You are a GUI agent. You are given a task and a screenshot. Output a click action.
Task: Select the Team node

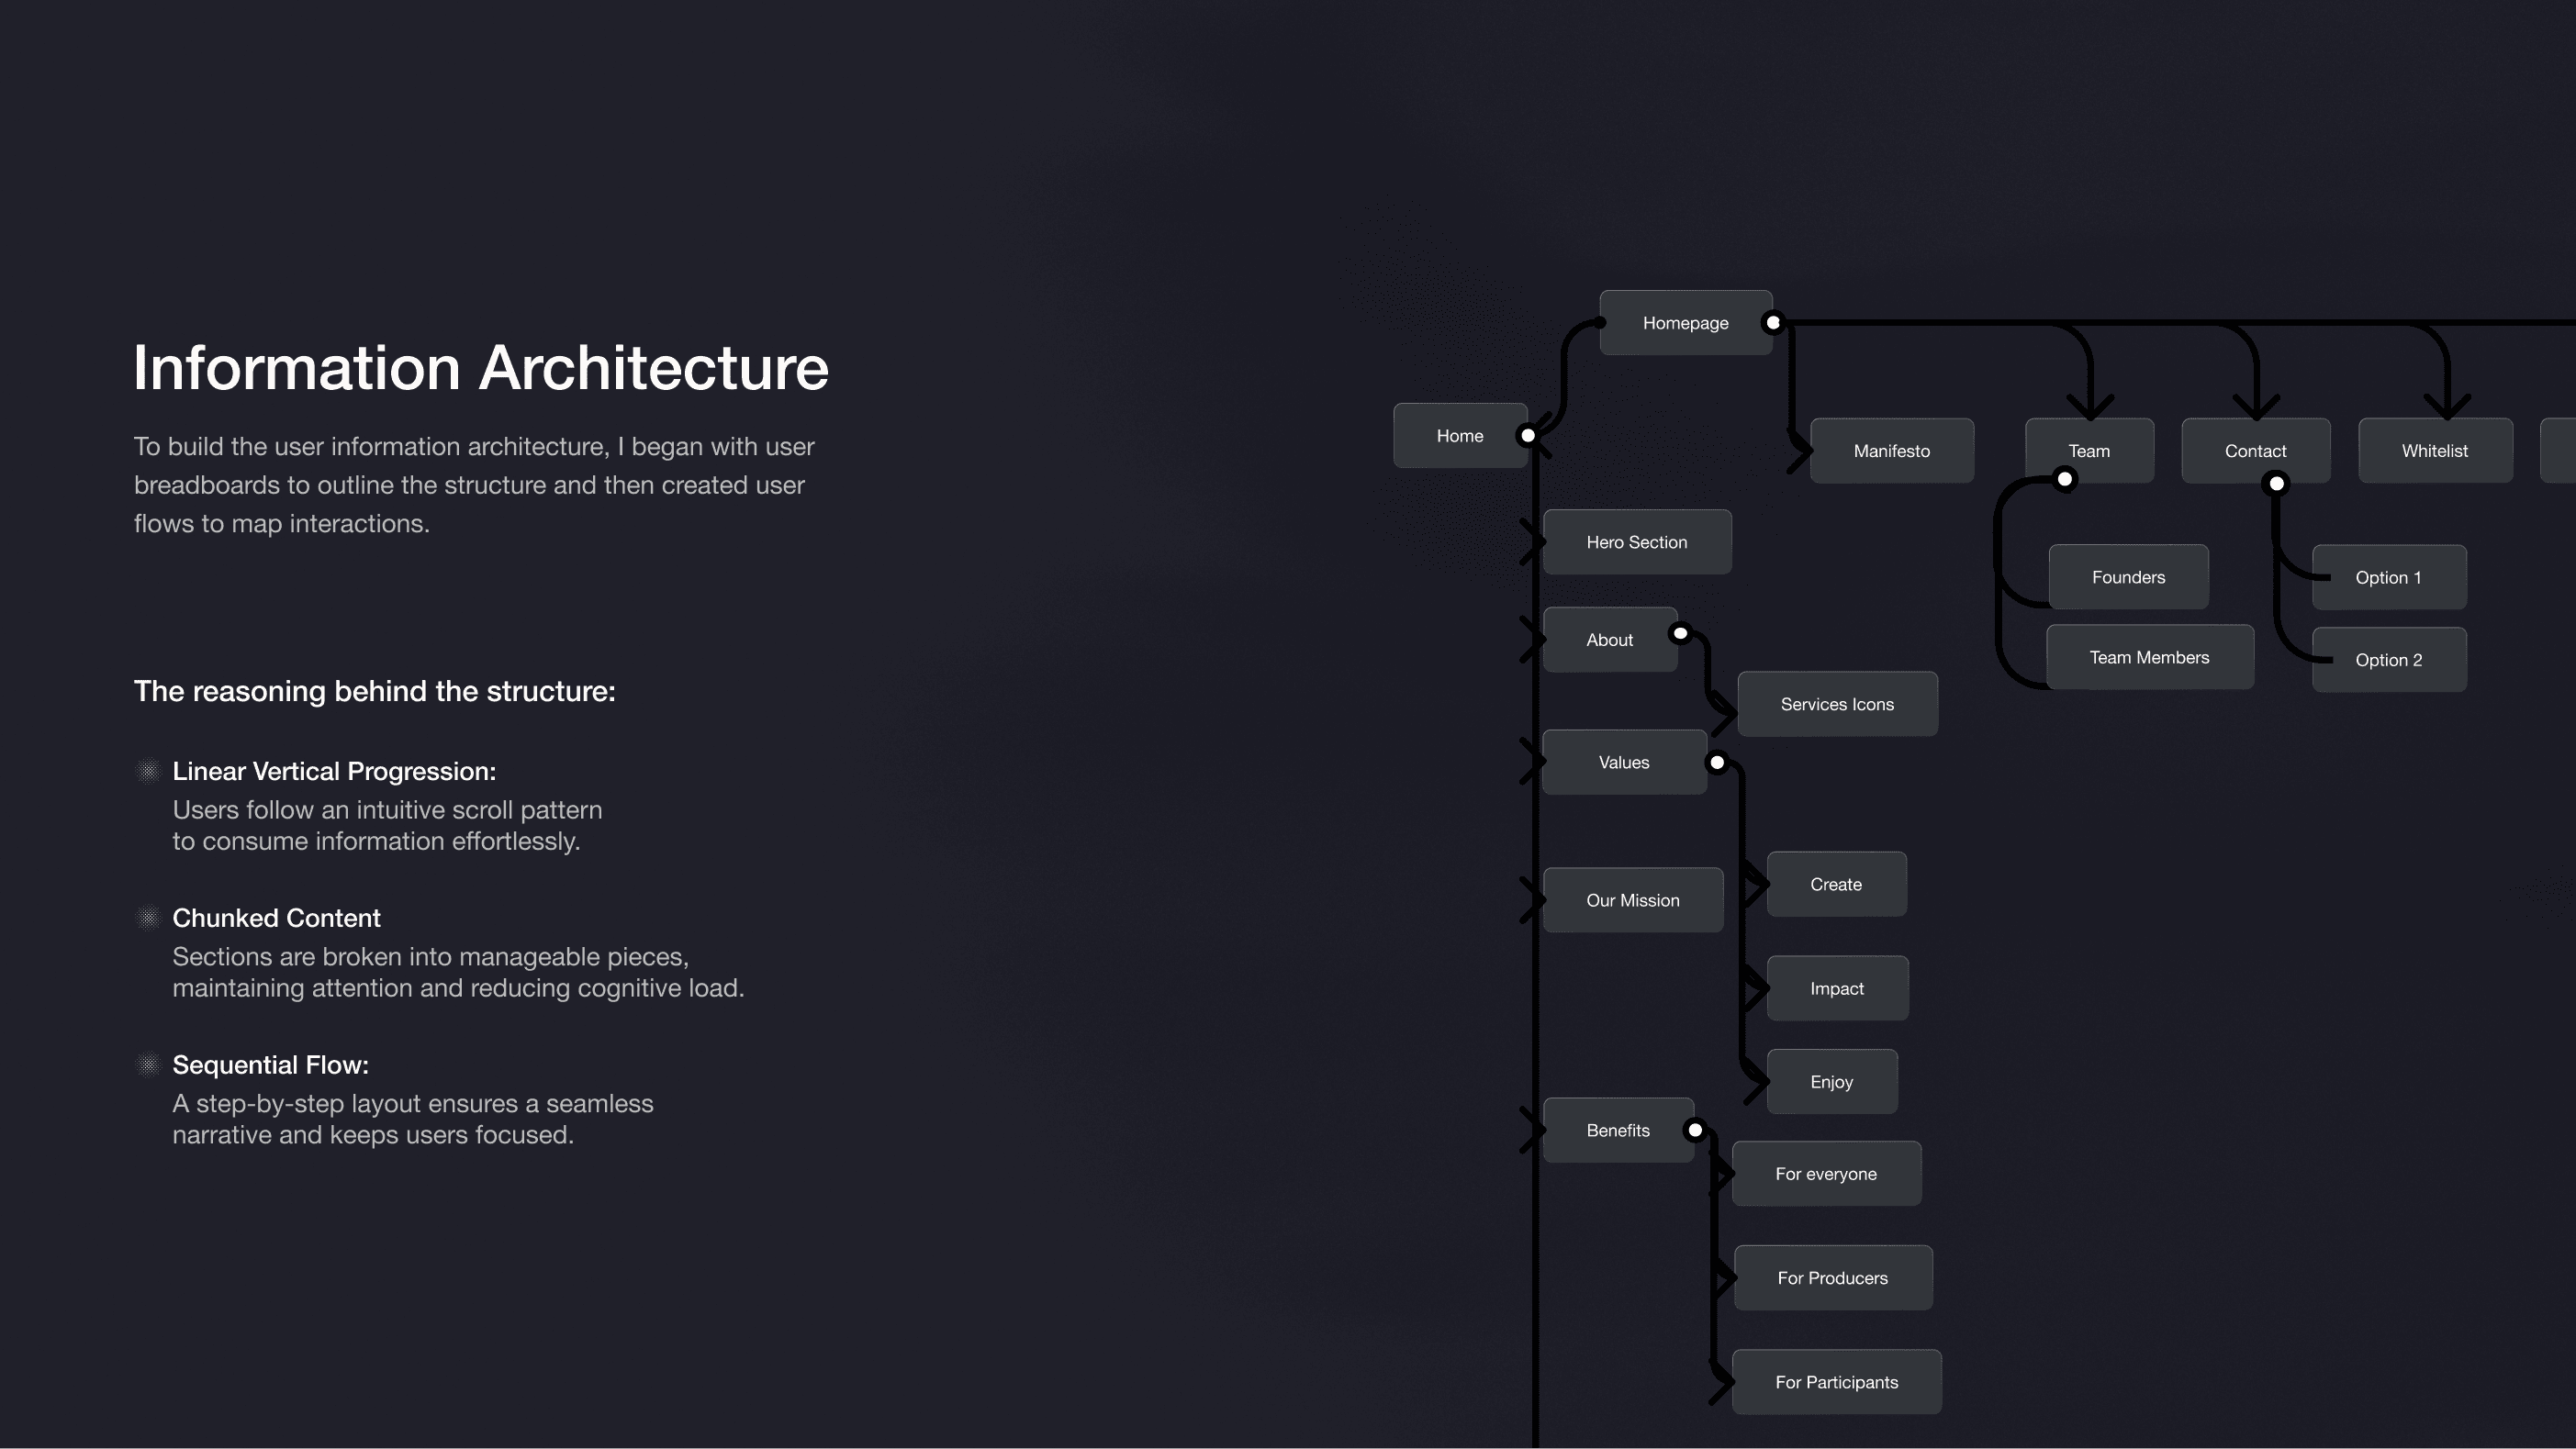pos(2089,450)
